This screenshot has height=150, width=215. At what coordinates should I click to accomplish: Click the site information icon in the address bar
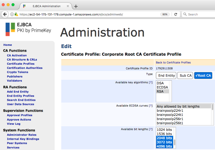pos(12,14)
